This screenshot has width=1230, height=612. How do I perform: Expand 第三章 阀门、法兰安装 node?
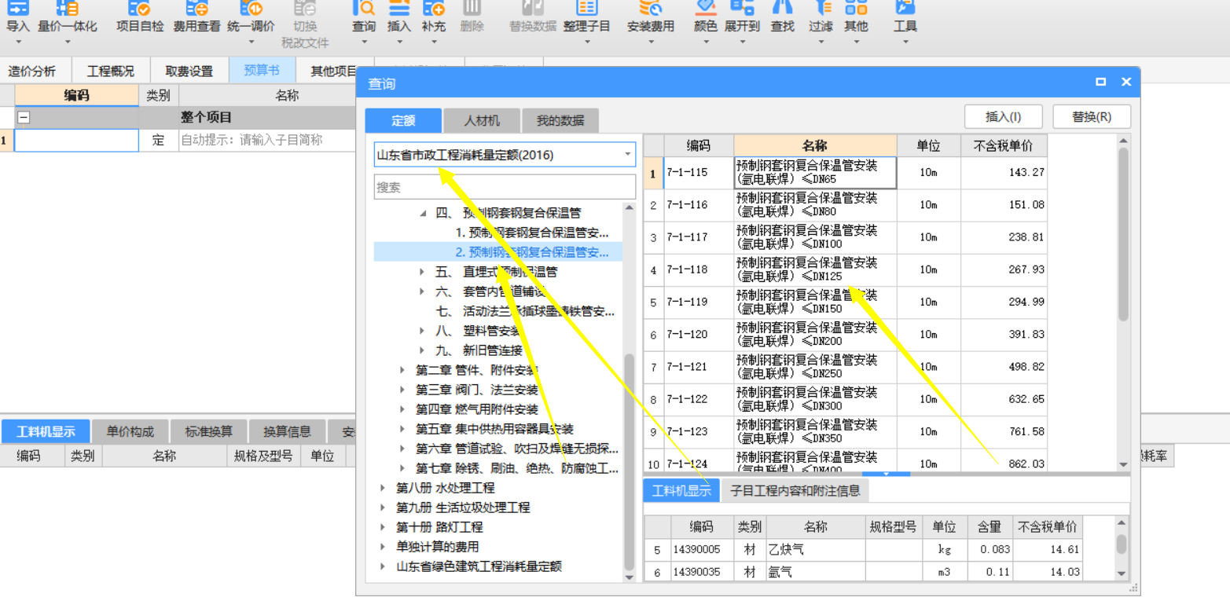403,390
